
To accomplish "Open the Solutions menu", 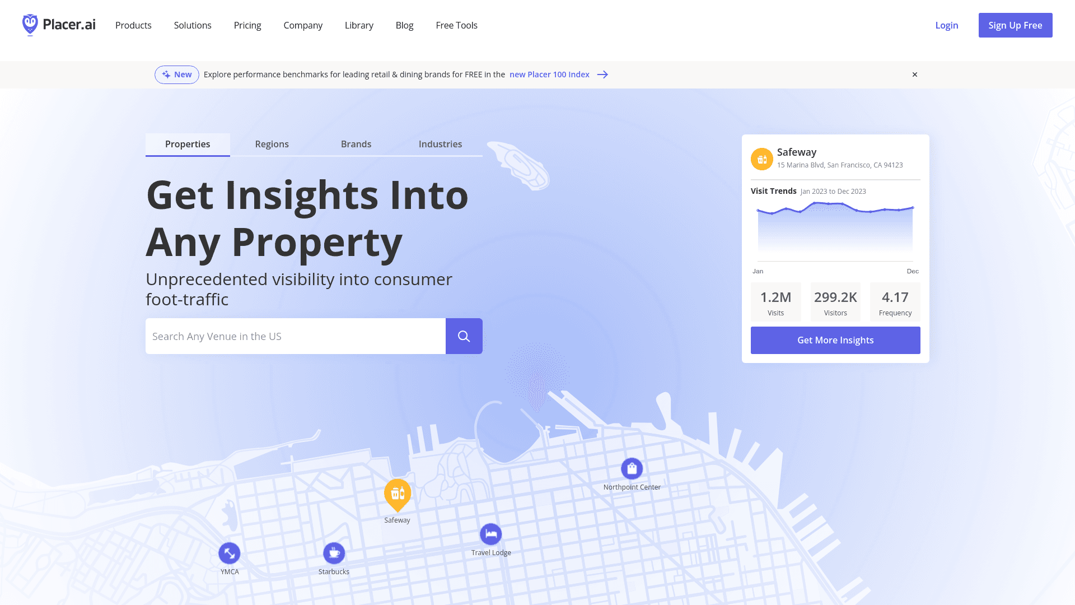I will [193, 25].
